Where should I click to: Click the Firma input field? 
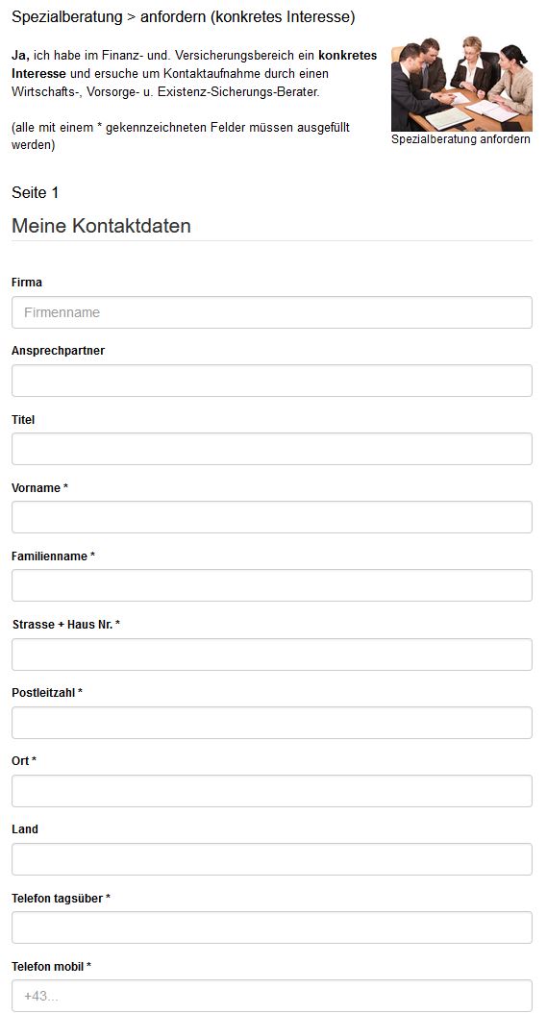coord(271,312)
